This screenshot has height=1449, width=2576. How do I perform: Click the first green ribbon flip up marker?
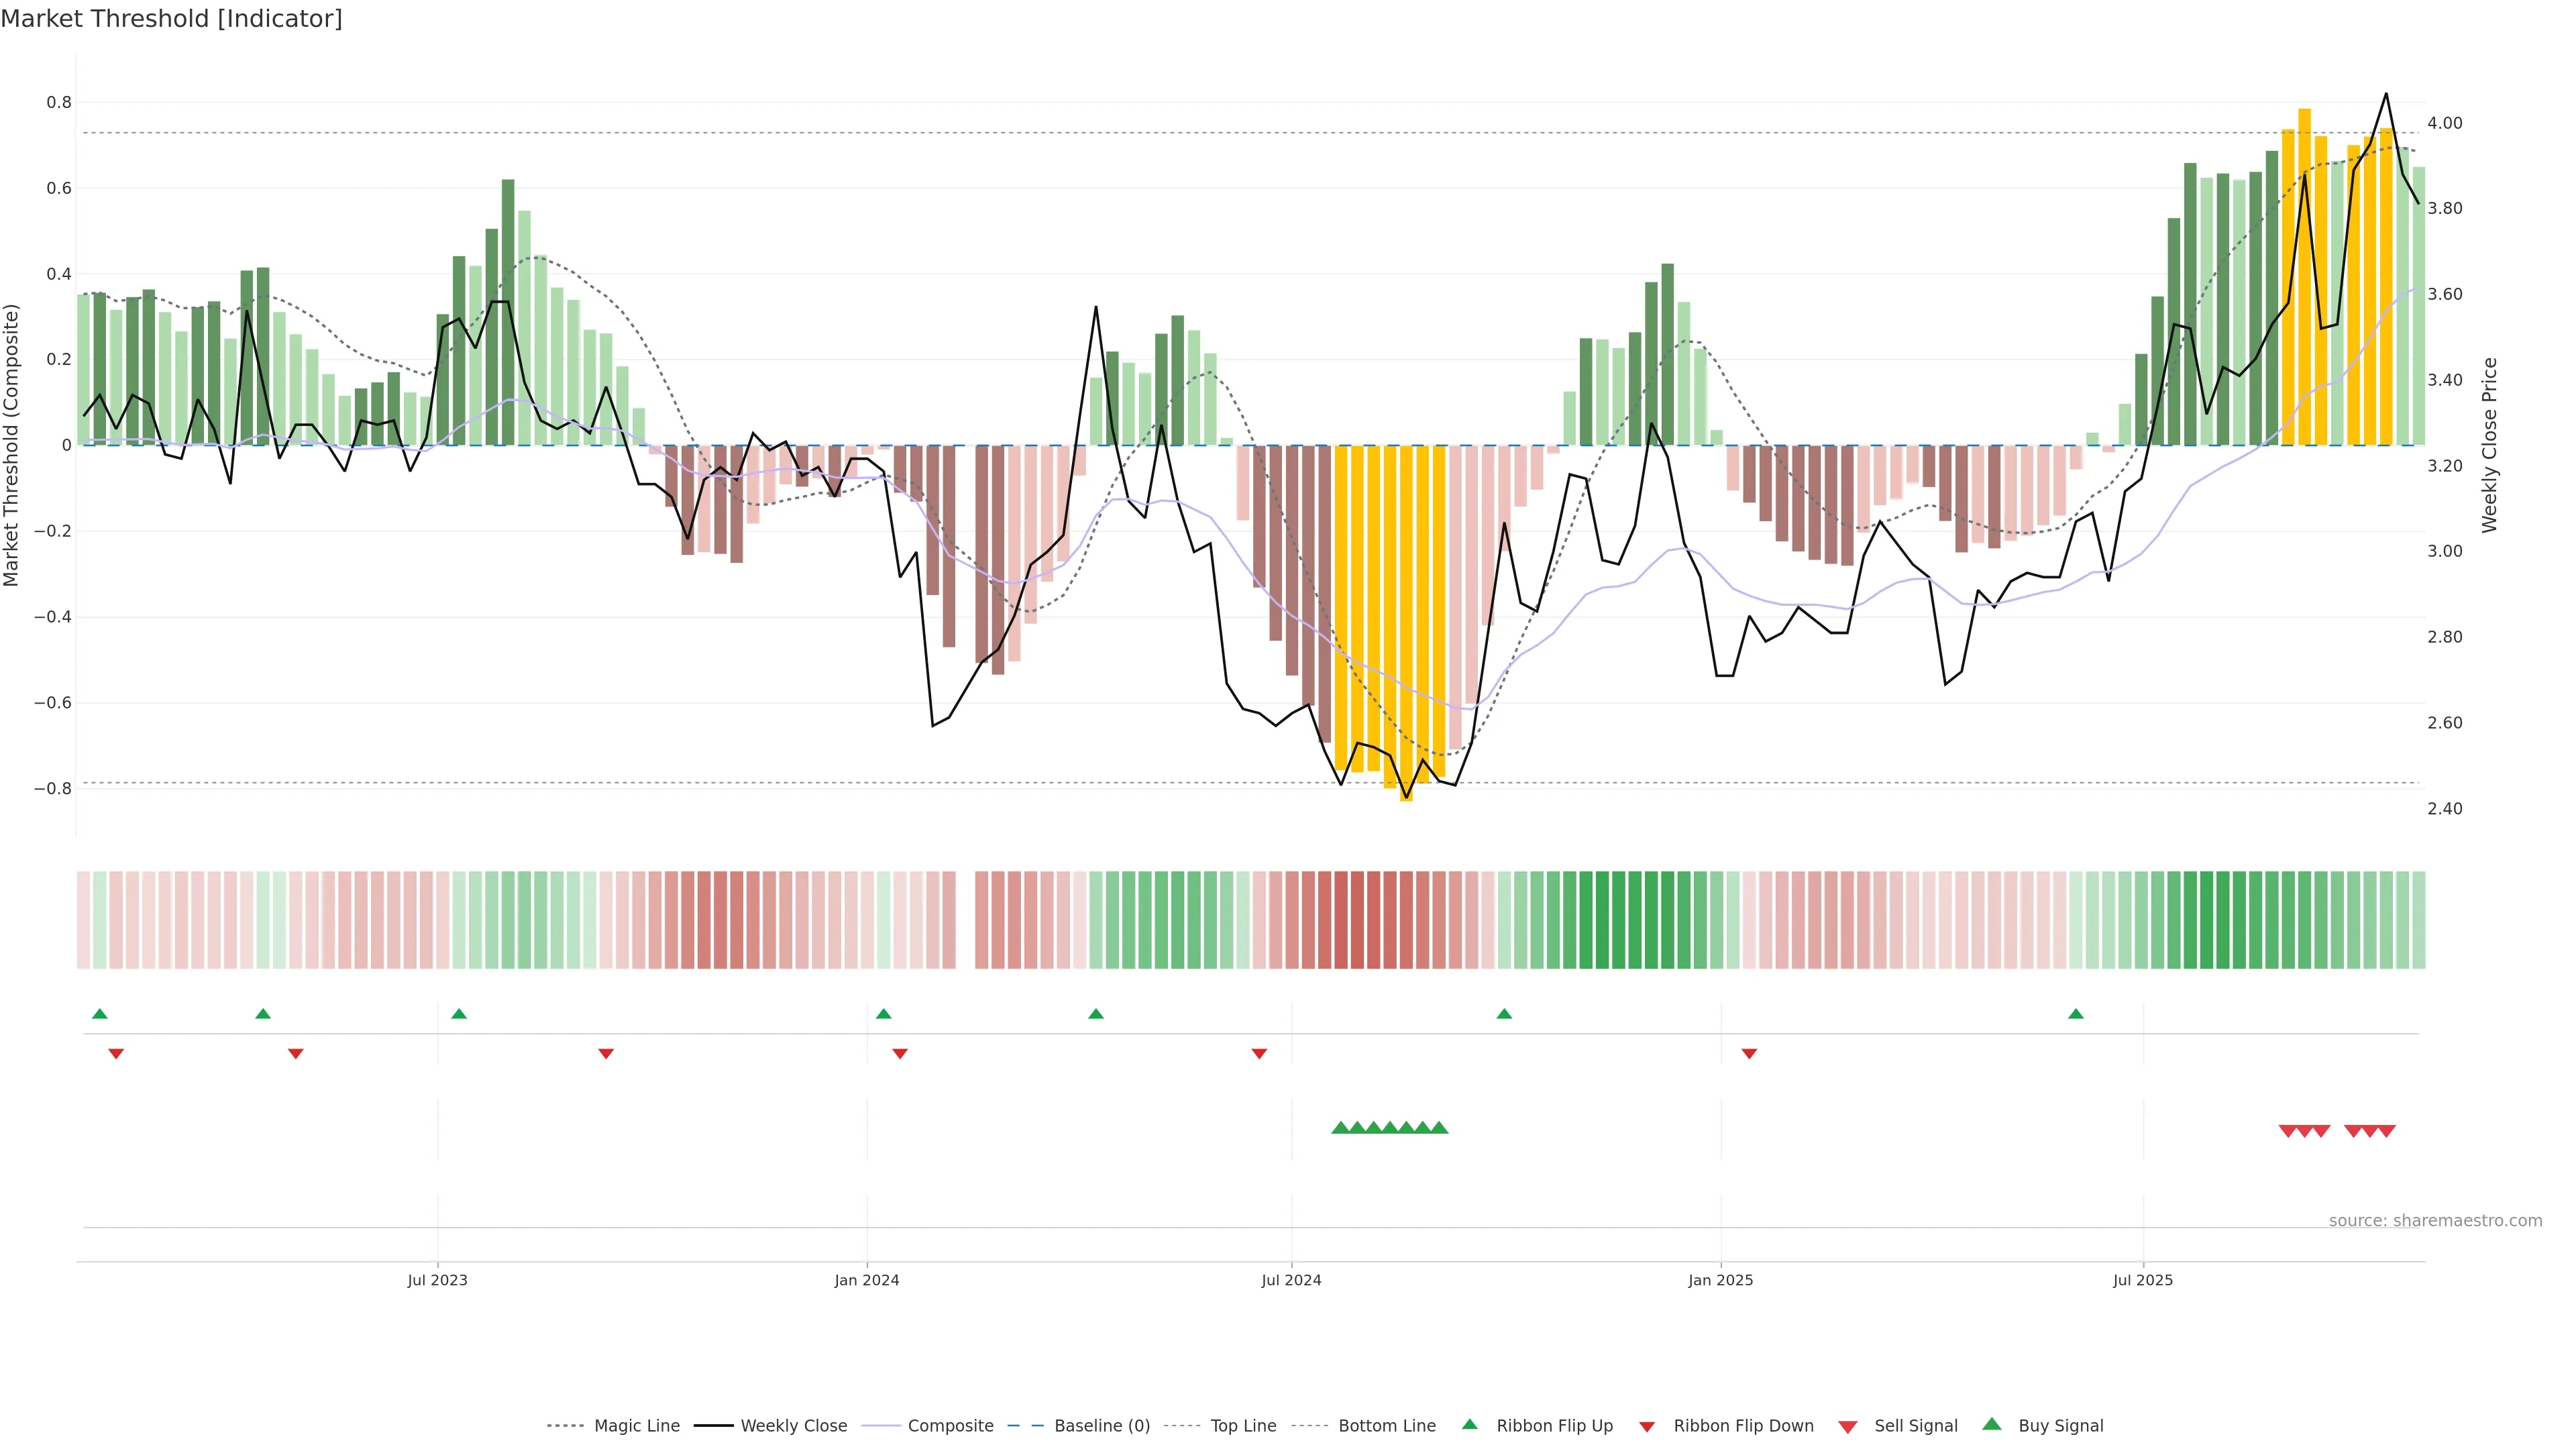(99, 1014)
